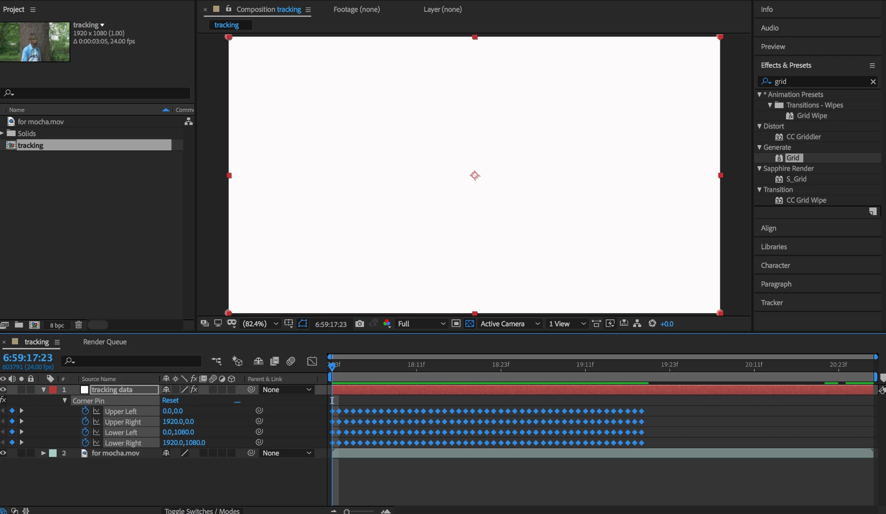Hide the for mocha.mov layer eye
Viewport: 886px width, 514px height.
point(3,453)
